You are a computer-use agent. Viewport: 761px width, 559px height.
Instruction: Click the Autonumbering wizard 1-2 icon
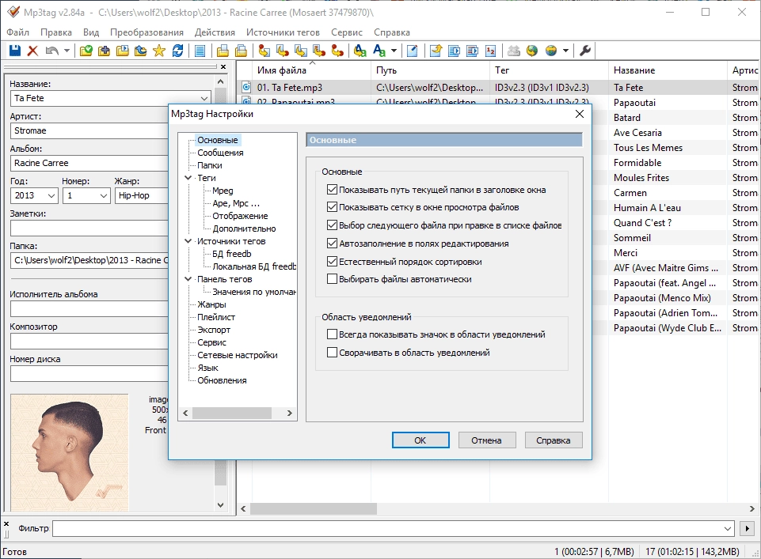[491, 51]
